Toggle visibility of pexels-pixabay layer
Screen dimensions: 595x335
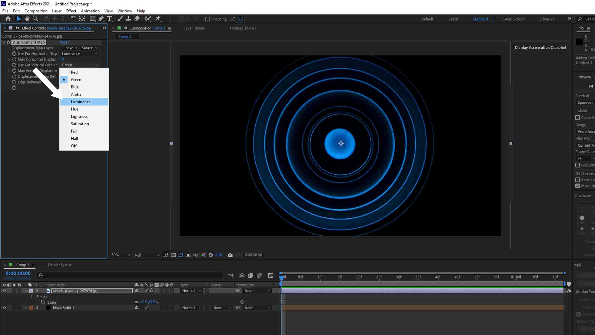pyautogui.click(x=4, y=290)
